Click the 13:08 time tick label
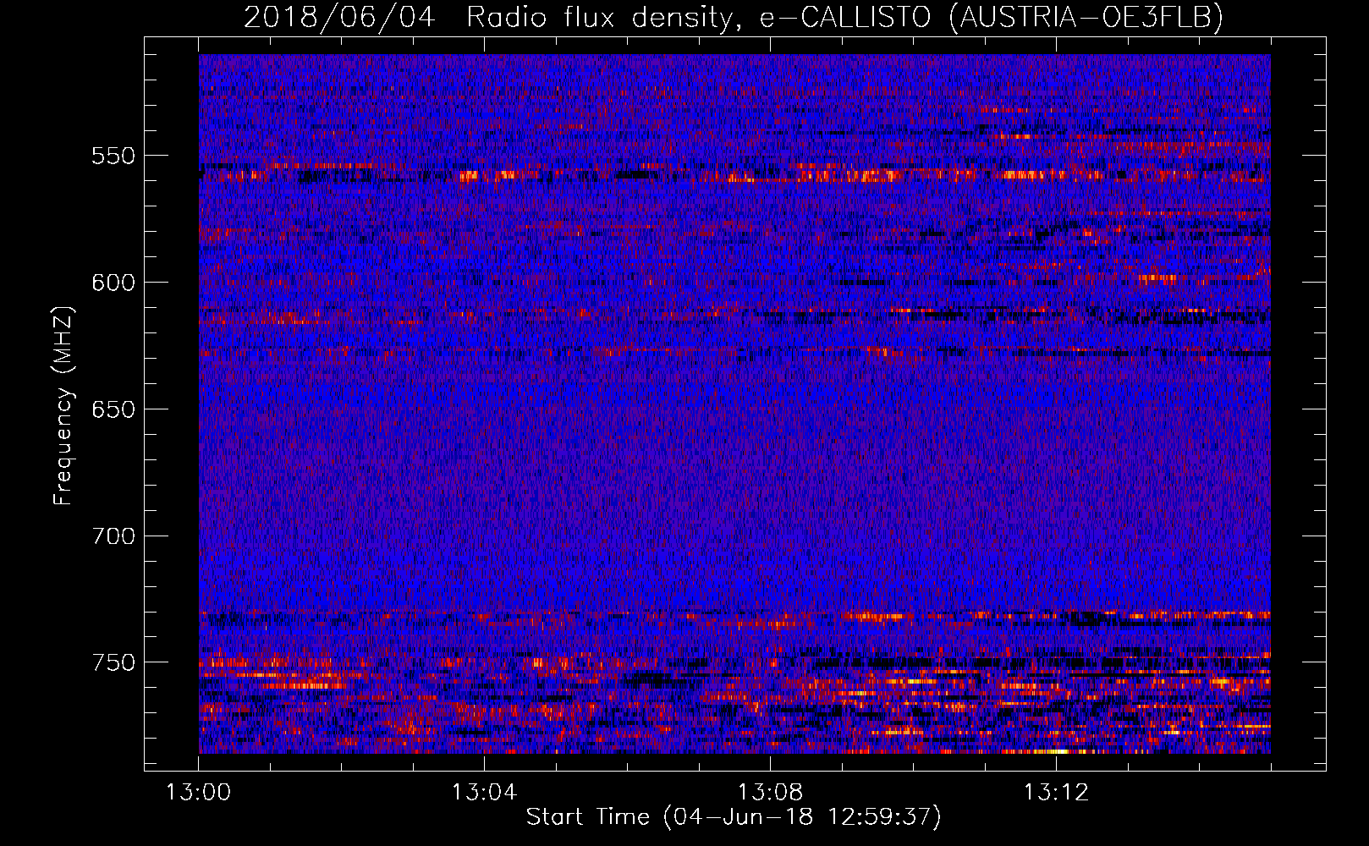Image resolution: width=1369 pixels, height=846 pixels. (x=770, y=793)
